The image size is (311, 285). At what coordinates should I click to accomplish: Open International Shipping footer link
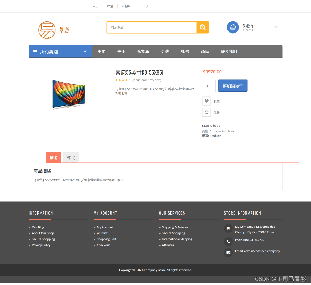177,239
